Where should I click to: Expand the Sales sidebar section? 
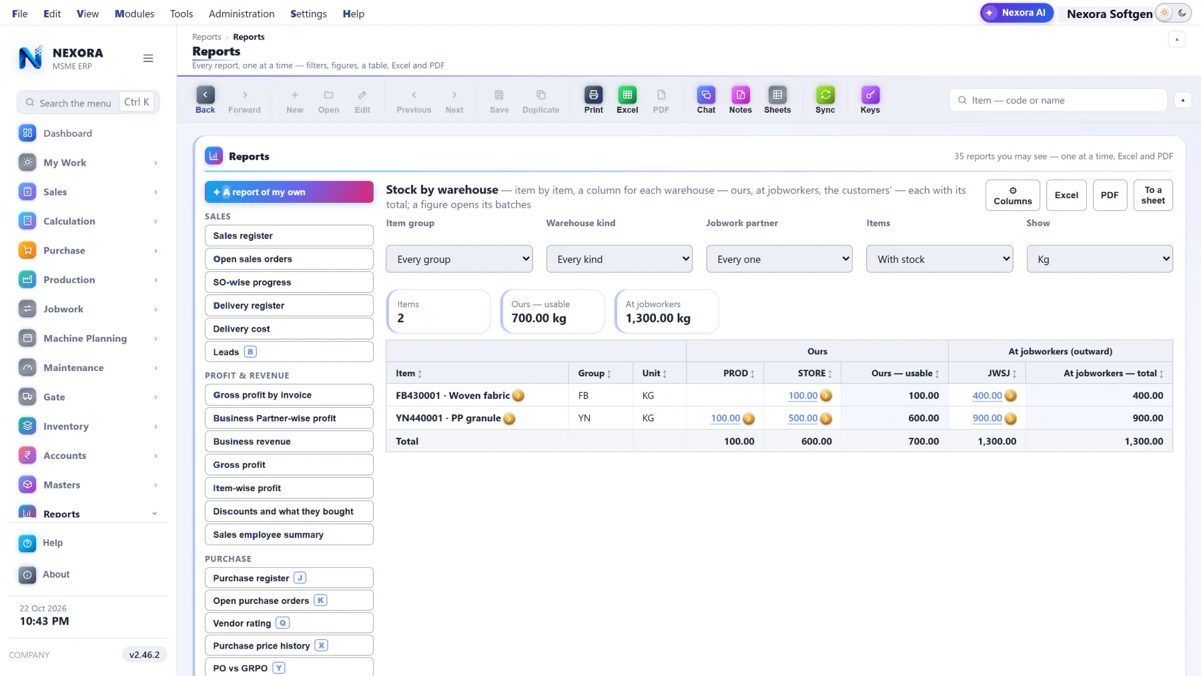88,192
